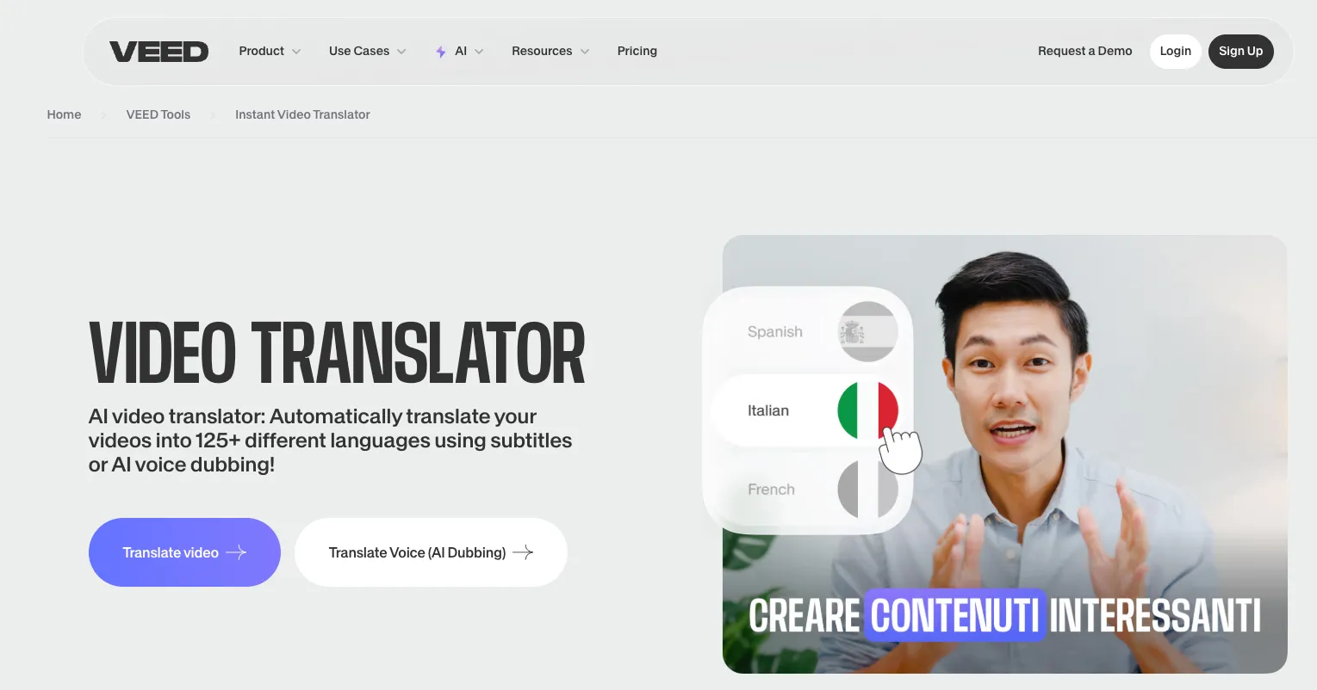This screenshot has width=1317, height=690.
Task: Open the Product menu
Action: tap(262, 51)
